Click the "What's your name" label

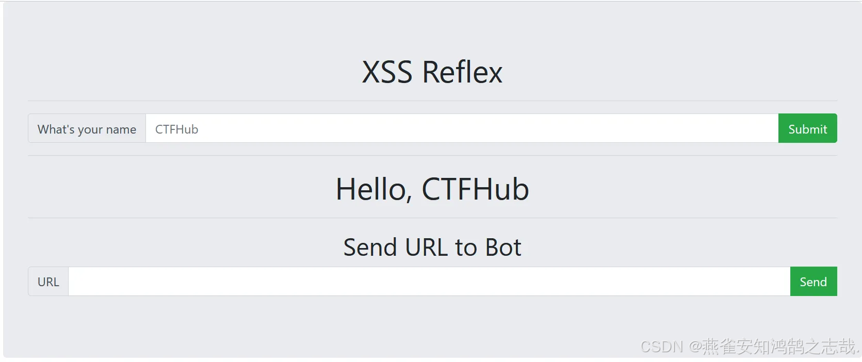pos(87,129)
